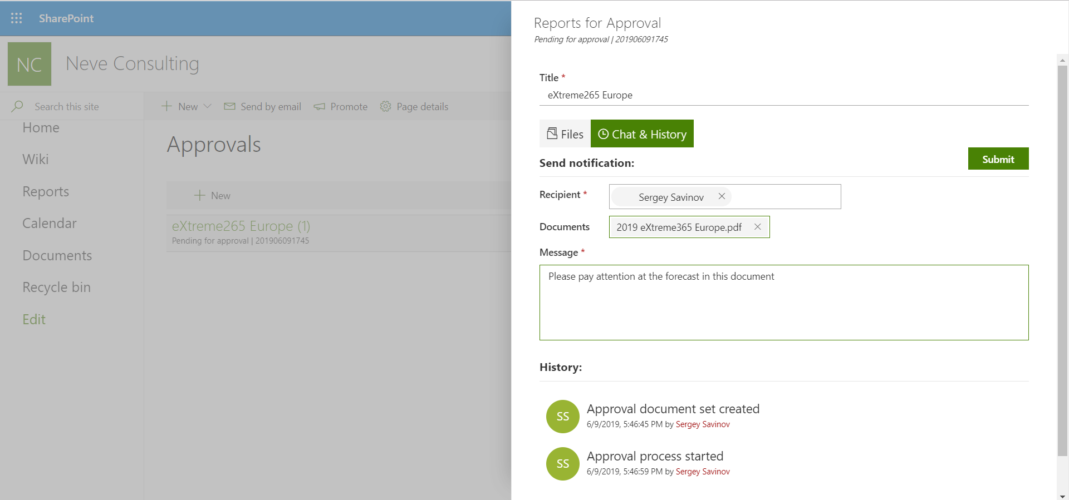The image size is (1069, 500).
Task: Click the Documents field with the pdf
Action: (689, 227)
